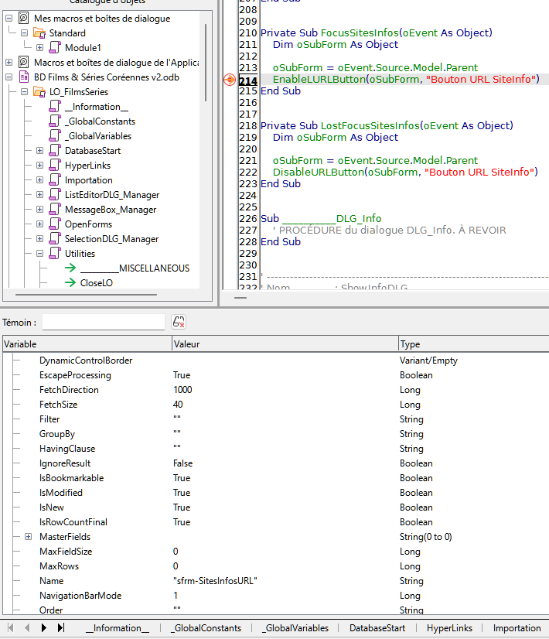Go to previous module tab arrow

pos(27,627)
